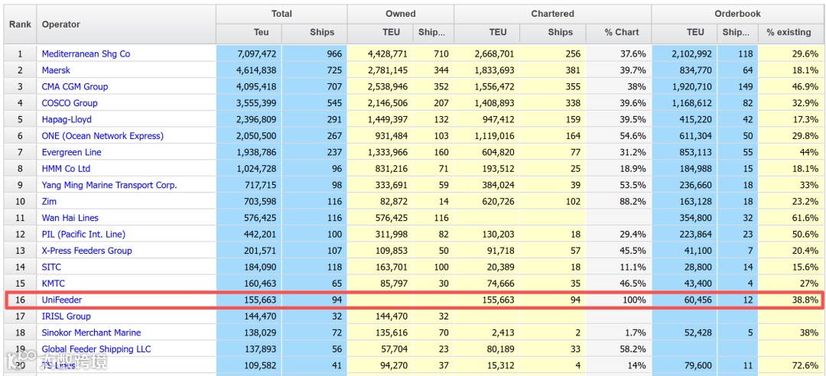The height and width of the screenshot is (376, 826).
Task: Sort by the % Chart column header
Action: pos(619,33)
